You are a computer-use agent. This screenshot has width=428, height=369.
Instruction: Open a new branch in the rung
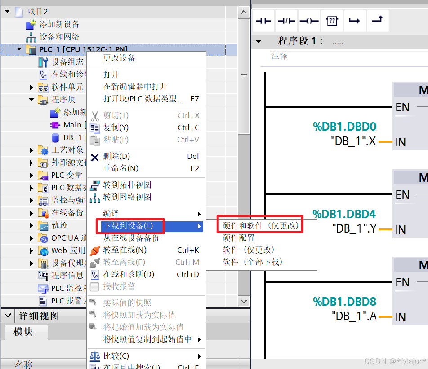pos(355,21)
